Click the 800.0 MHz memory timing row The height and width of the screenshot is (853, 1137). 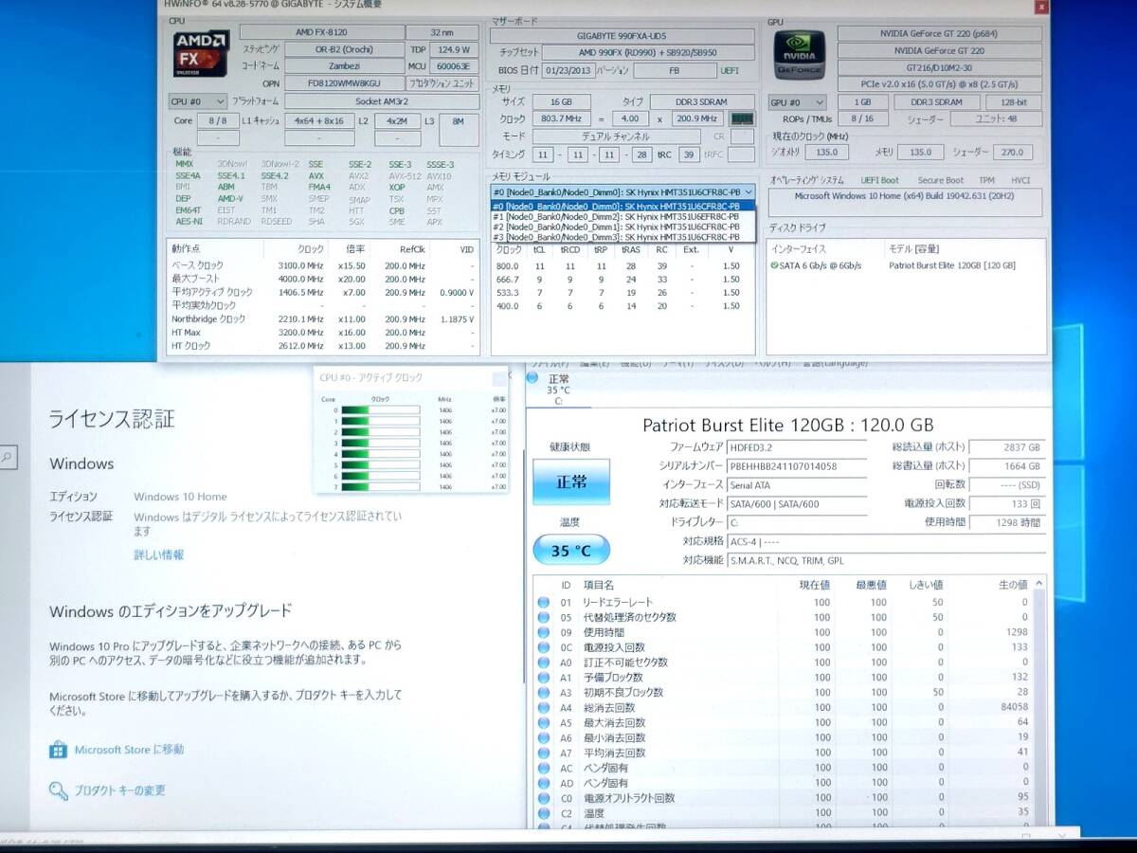(x=623, y=266)
